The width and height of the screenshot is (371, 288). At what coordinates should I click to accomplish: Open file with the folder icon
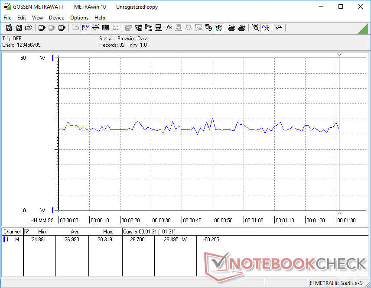pyautogui.click(x=29, y=28)
